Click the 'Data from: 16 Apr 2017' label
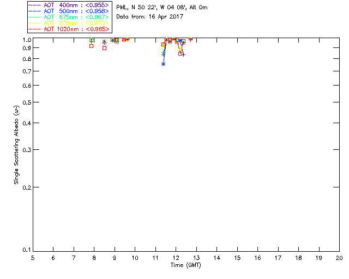This screenshot has height=279, width=349. [149, 17]
